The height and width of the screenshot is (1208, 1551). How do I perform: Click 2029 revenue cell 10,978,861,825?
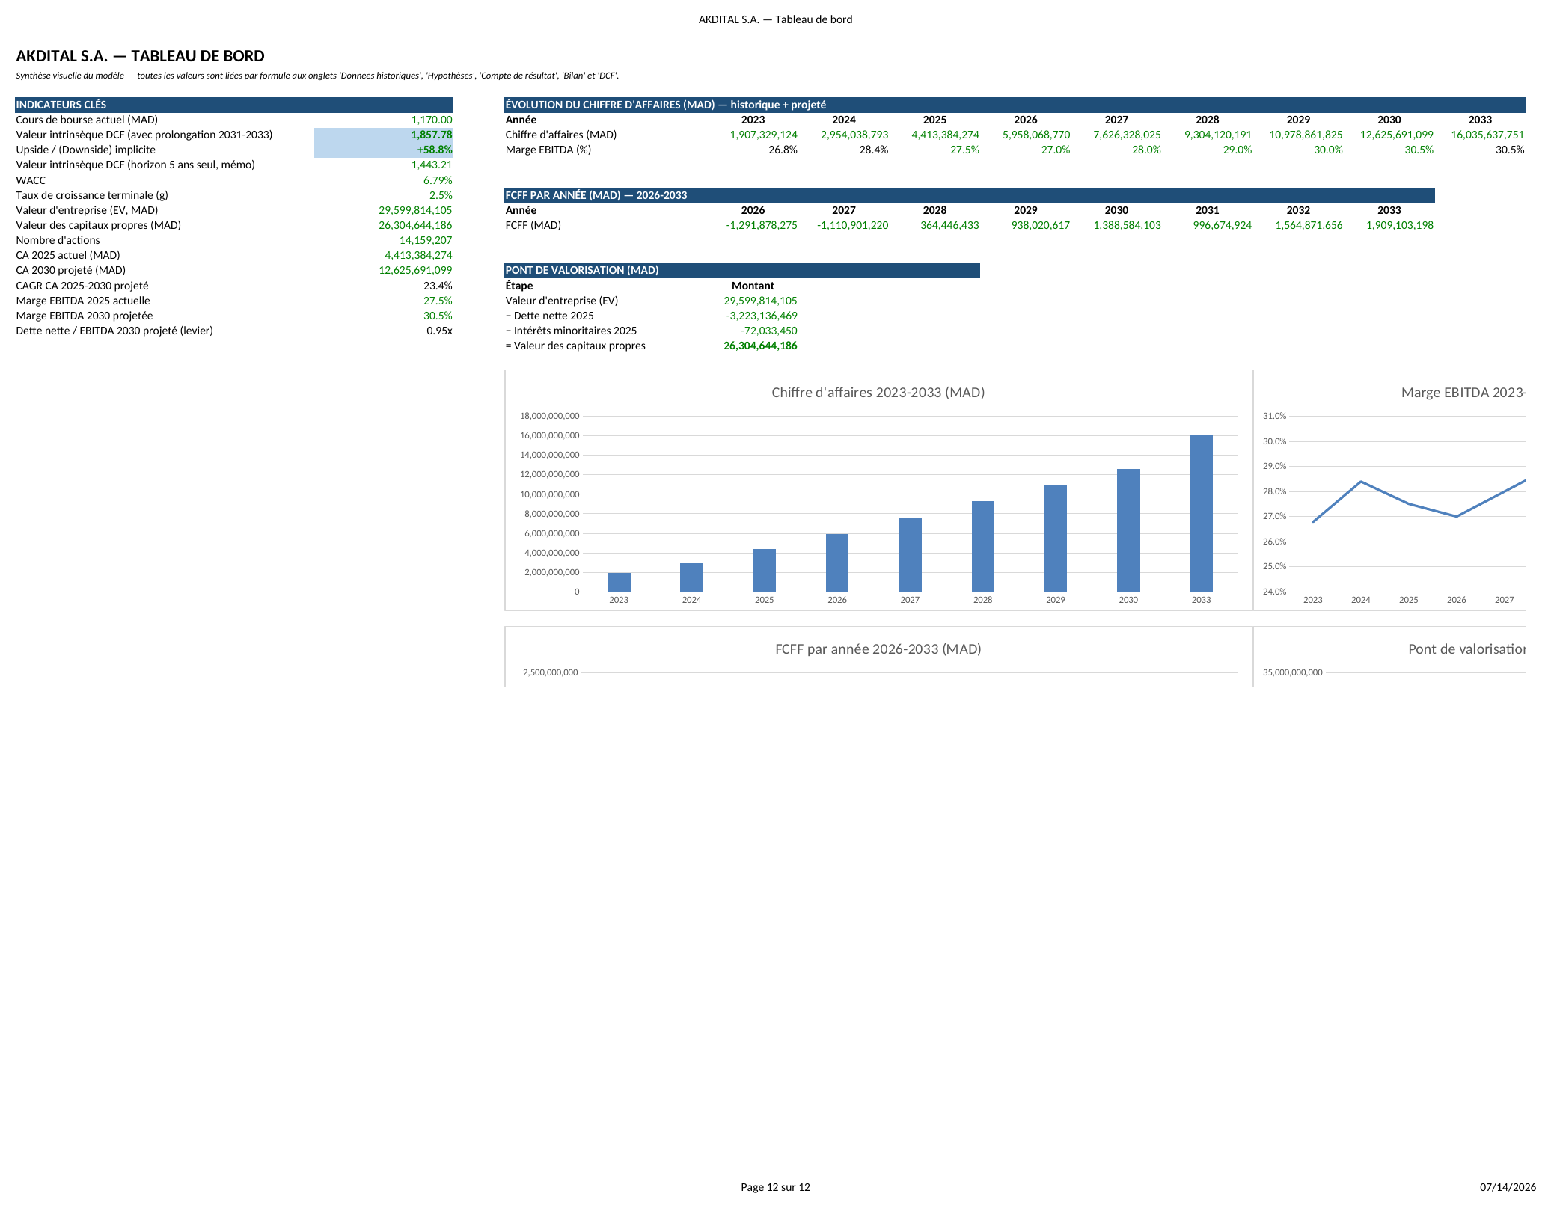tap(1306, 135)
